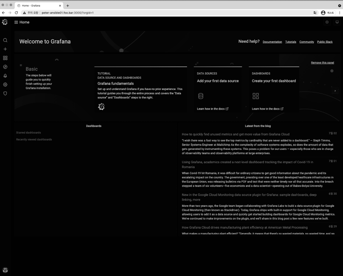Open Learn how in docs under Dashboards card

point(267,109)
